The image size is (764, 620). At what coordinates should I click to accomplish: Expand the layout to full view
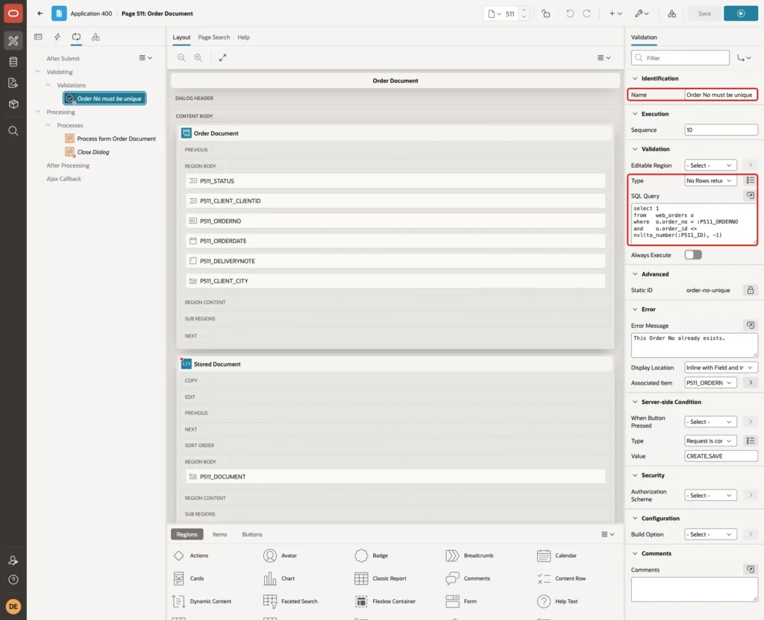(x=222, y=58)
